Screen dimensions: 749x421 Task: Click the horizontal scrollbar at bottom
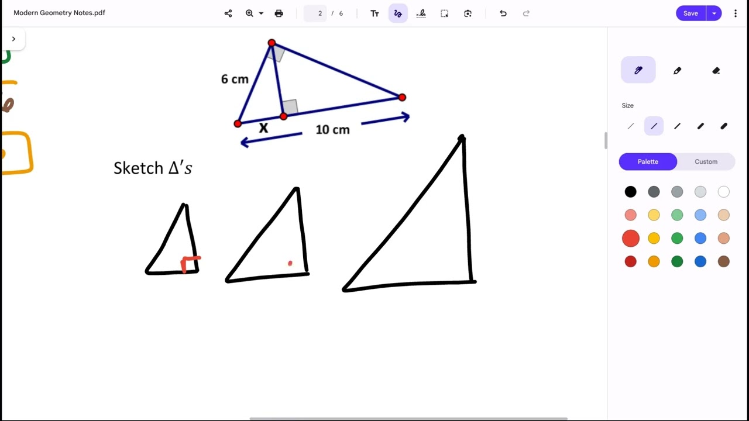coord(408,419)
